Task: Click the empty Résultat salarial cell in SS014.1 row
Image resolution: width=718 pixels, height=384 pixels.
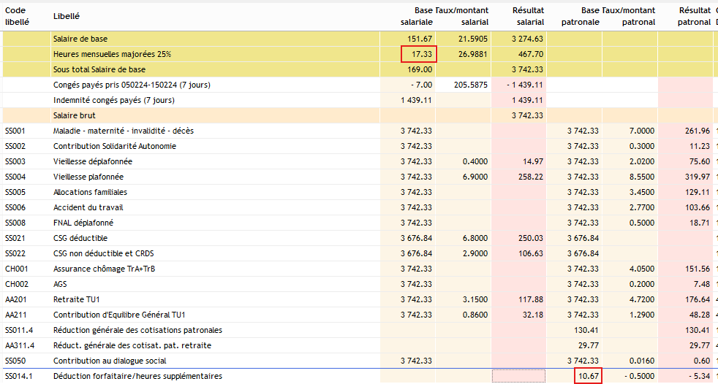Action: tap(518, 376)
